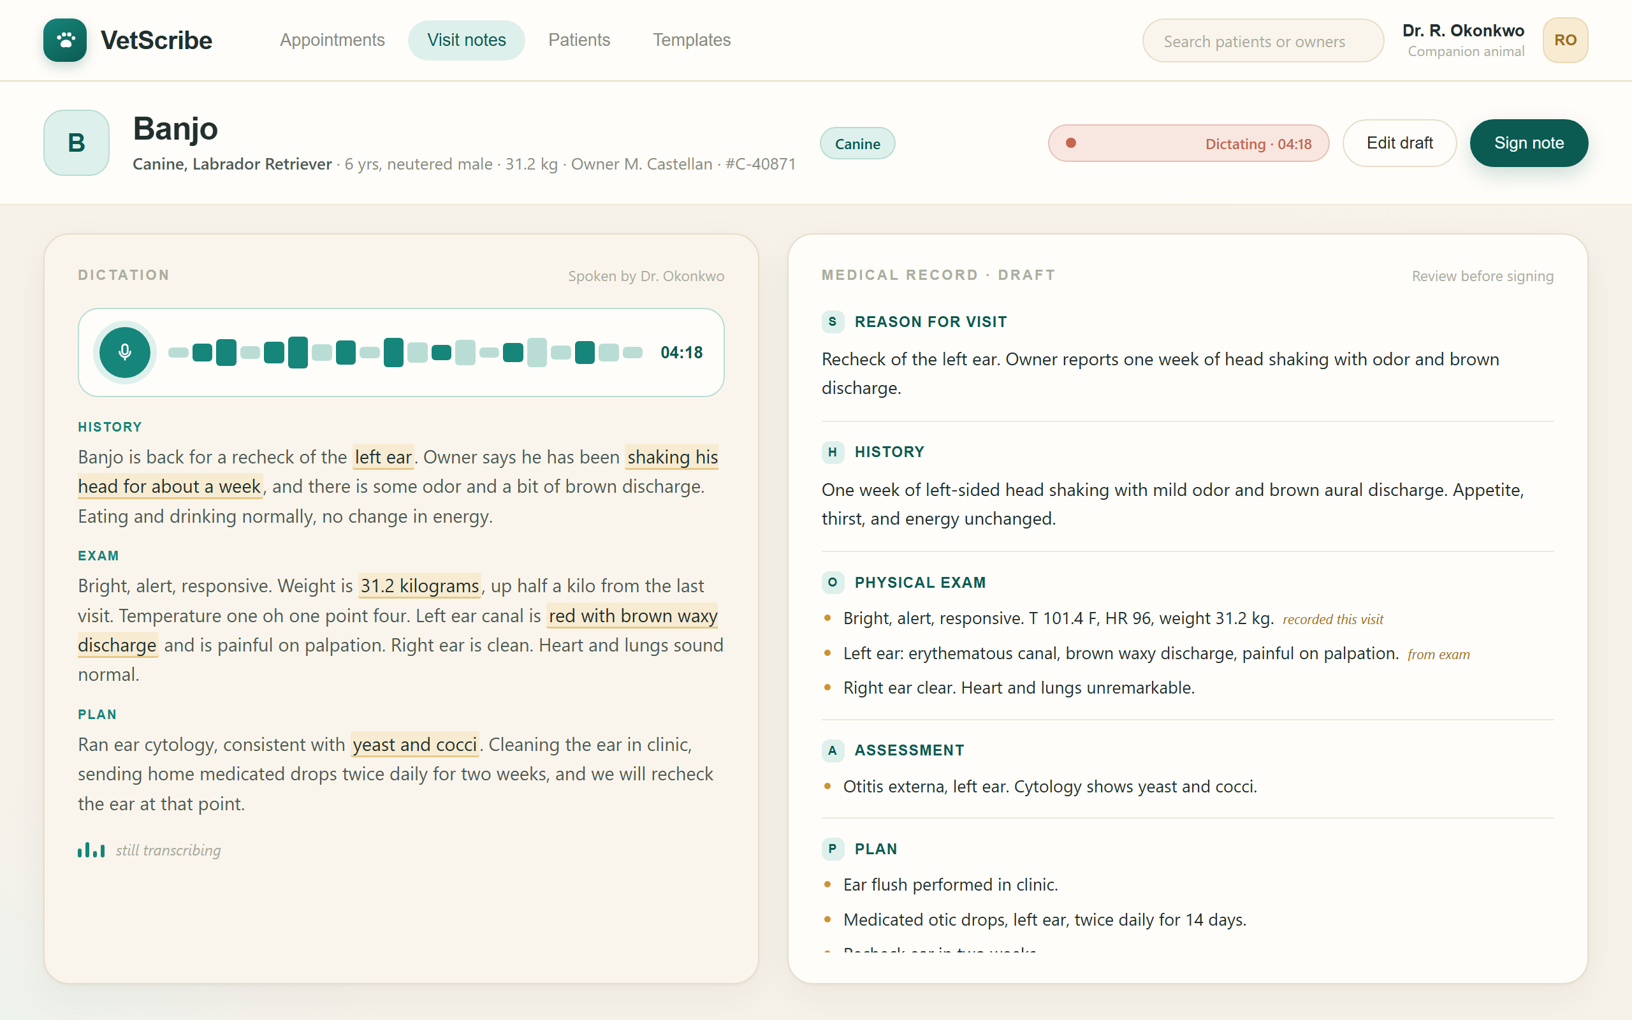
Task: Click the 'Otitis externa, left ear' assessment line
Action: 1050,787
